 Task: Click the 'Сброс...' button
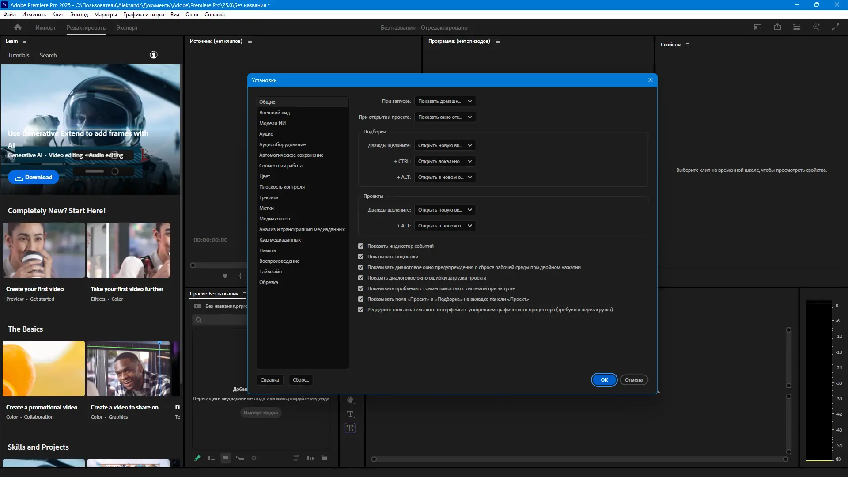(x=300, y=380)
